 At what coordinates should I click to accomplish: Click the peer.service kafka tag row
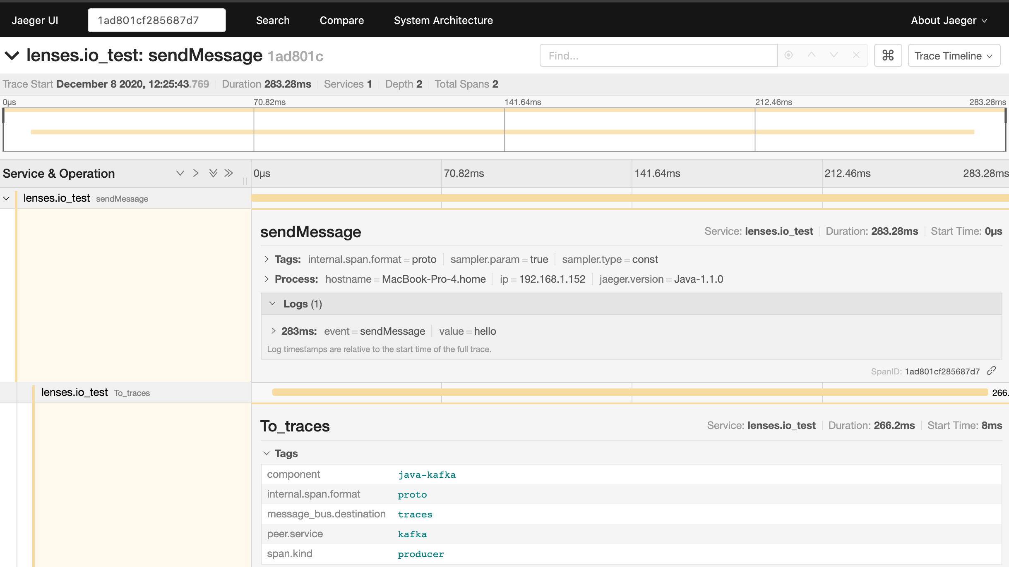[x=631, y=534]
